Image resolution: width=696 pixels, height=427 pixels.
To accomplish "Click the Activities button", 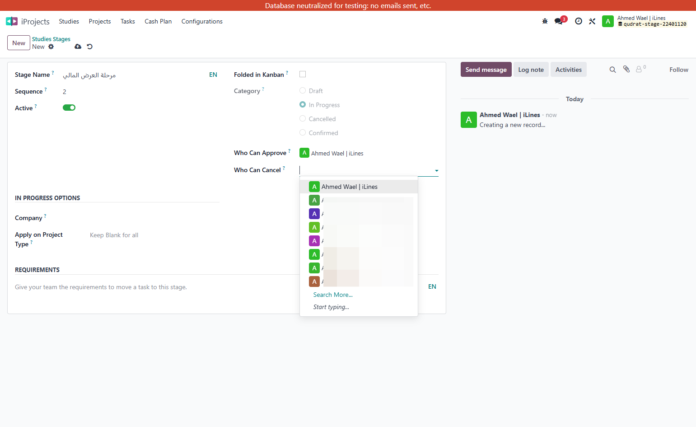I will [568, 70].
